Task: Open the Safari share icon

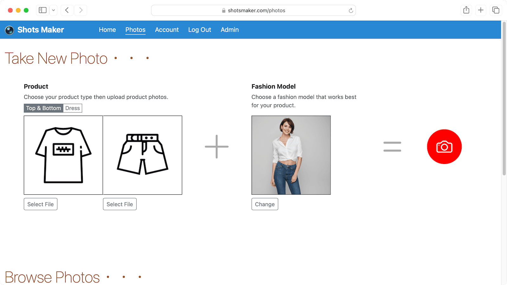Action: (x=466, y=10)
